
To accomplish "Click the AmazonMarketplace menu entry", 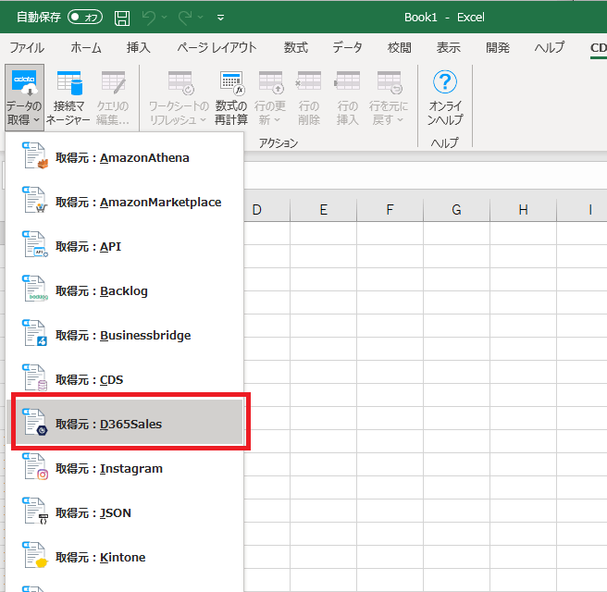I will [x=138, y=203].
